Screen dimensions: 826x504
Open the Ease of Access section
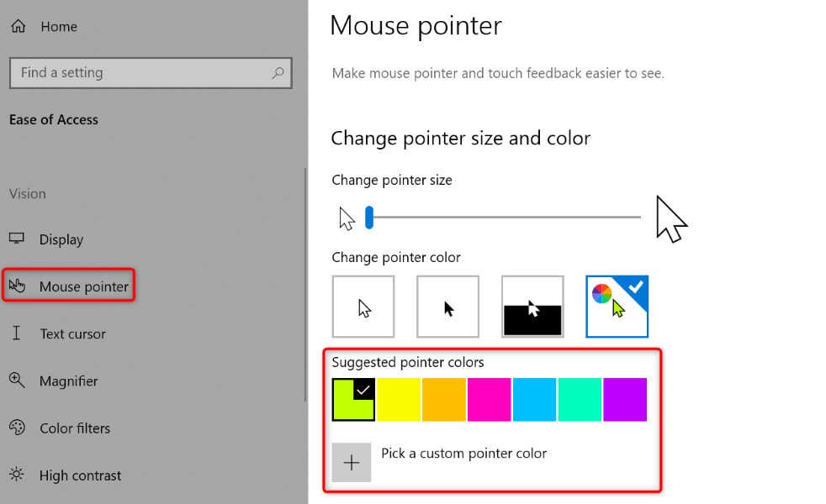coord(53,119)
